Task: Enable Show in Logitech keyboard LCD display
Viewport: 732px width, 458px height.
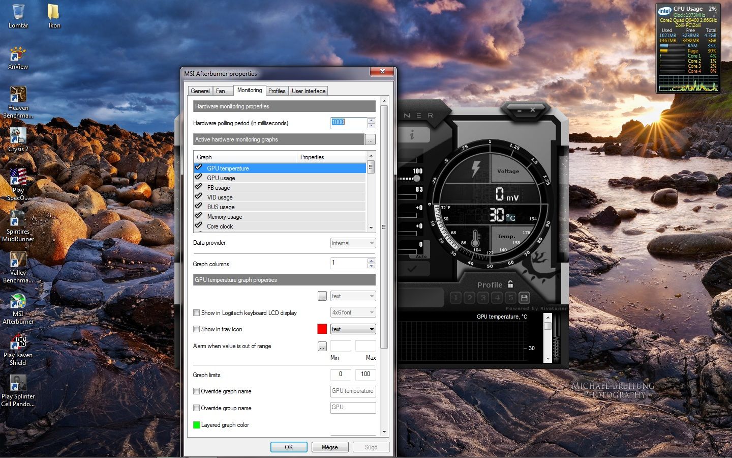Action: coord(196,313)
